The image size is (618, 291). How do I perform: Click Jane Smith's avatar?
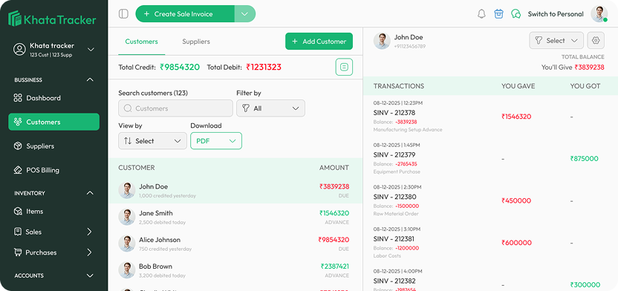click(x=127, y=217)
